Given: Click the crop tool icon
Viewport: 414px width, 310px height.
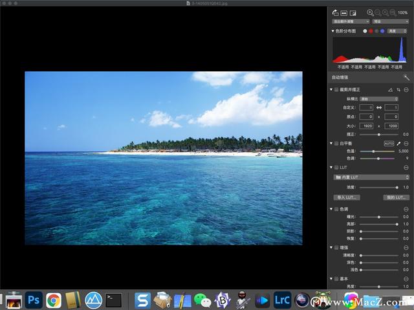Looking at the screenshot, I should coord(398,90).
